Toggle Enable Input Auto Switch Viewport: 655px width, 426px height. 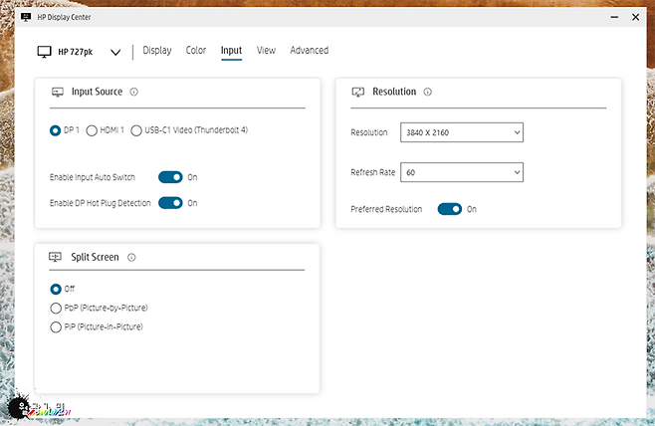(170, 177)
